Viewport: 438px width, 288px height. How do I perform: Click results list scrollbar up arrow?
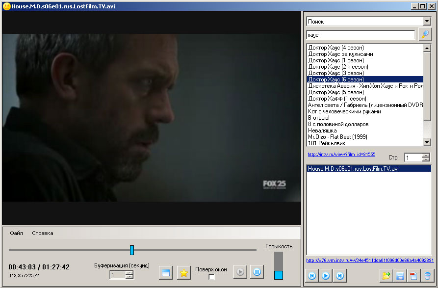point(427,48)
